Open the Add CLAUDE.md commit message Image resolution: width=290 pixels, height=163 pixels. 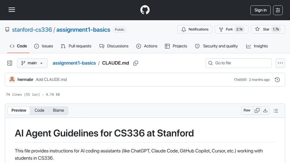(51, 79)
